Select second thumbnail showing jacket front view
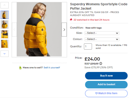 click(x=5, y=24)
